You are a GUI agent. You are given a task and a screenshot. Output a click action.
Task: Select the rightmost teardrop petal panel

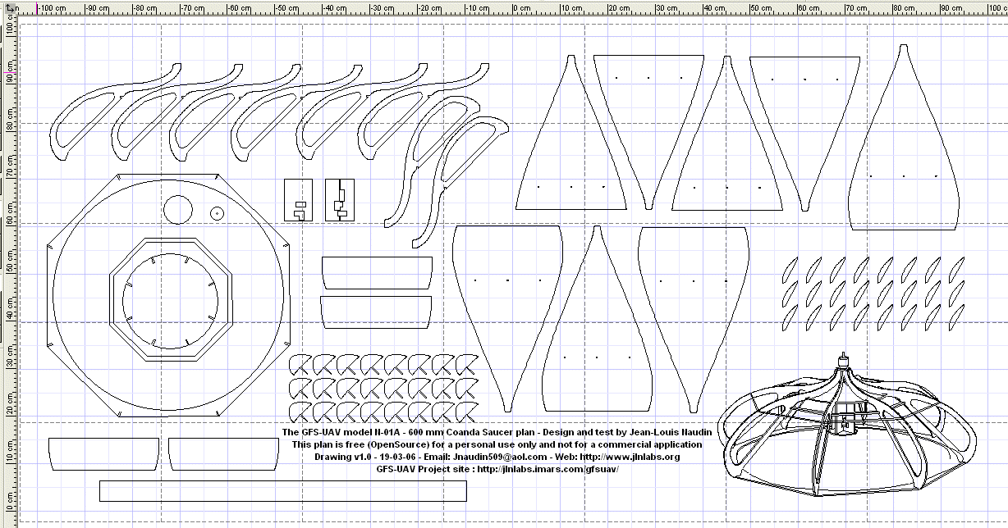coord(904,137)
